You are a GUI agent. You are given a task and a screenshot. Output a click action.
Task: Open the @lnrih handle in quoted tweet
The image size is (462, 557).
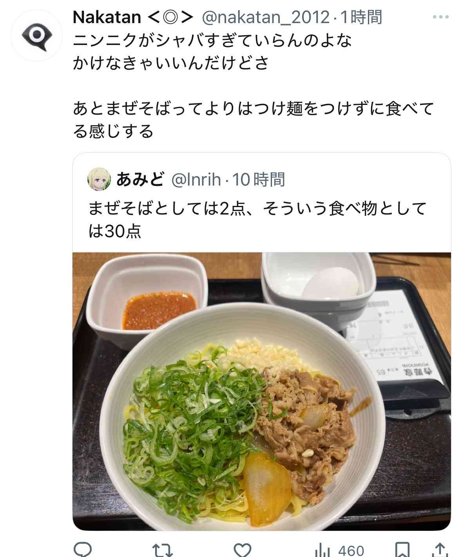(196, 180)
